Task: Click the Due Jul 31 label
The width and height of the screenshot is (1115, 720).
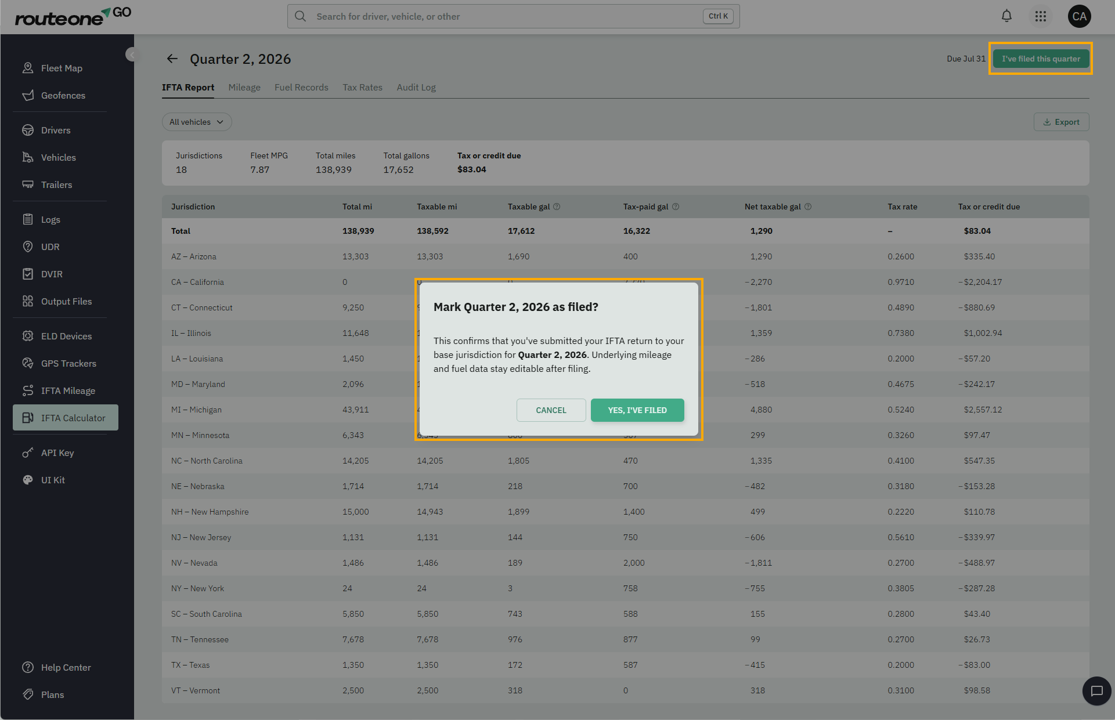Action: click(x=966, y=59)
